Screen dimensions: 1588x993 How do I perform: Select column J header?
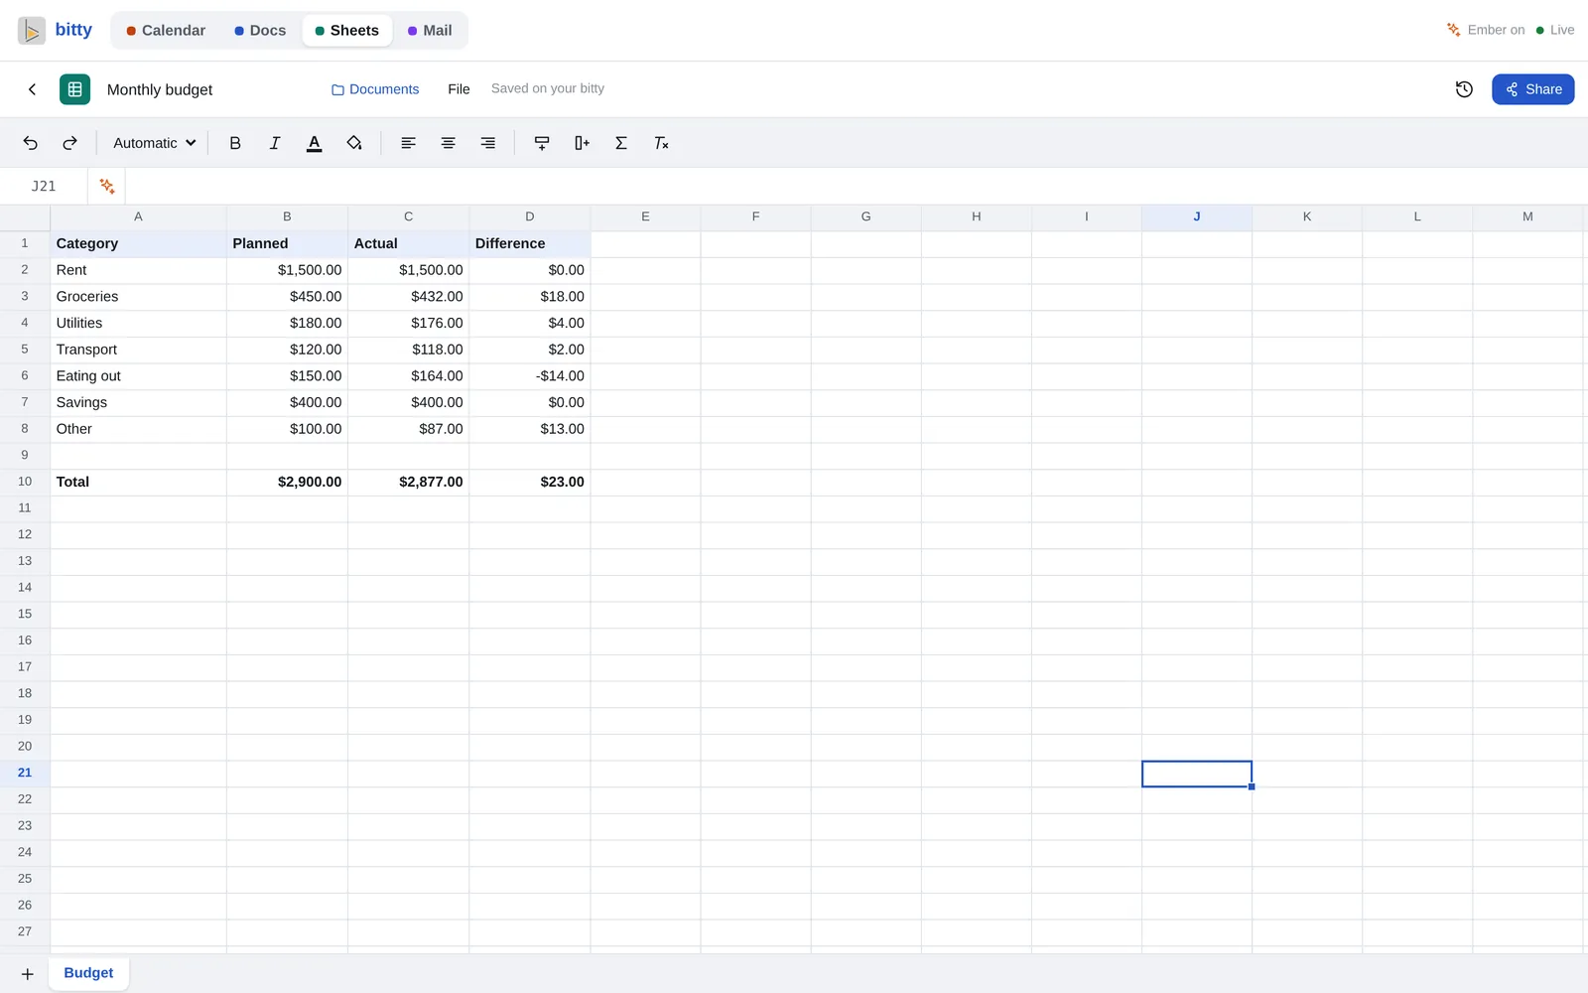tap(1197, 216)
